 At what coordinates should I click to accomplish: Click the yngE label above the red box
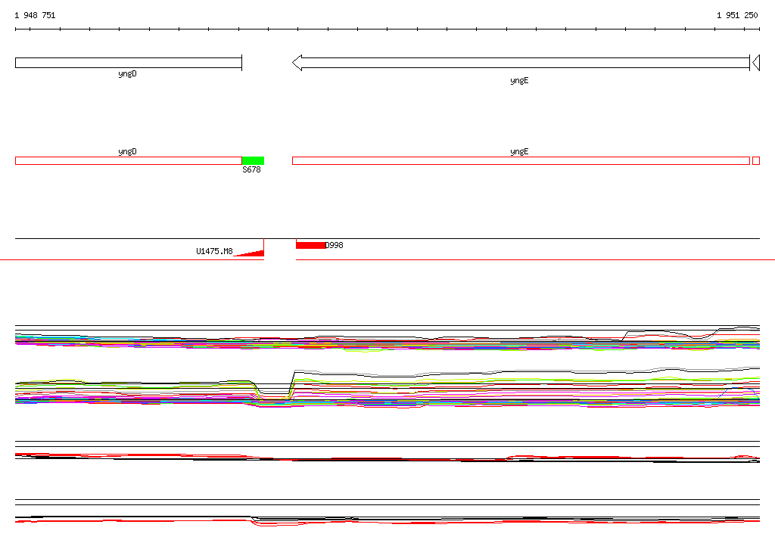coord(519,152)
